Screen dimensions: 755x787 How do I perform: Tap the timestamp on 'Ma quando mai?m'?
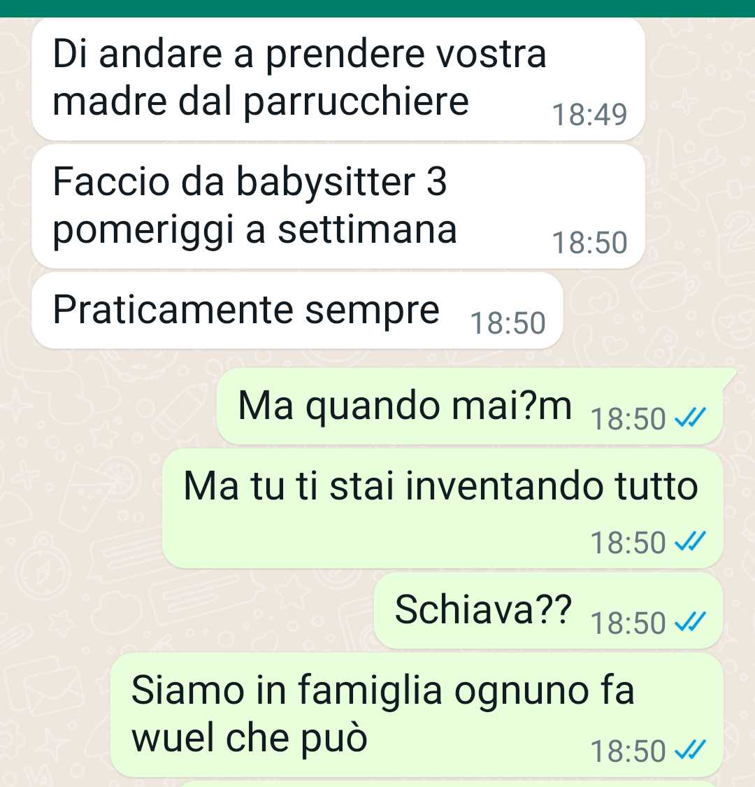(628, 418)
